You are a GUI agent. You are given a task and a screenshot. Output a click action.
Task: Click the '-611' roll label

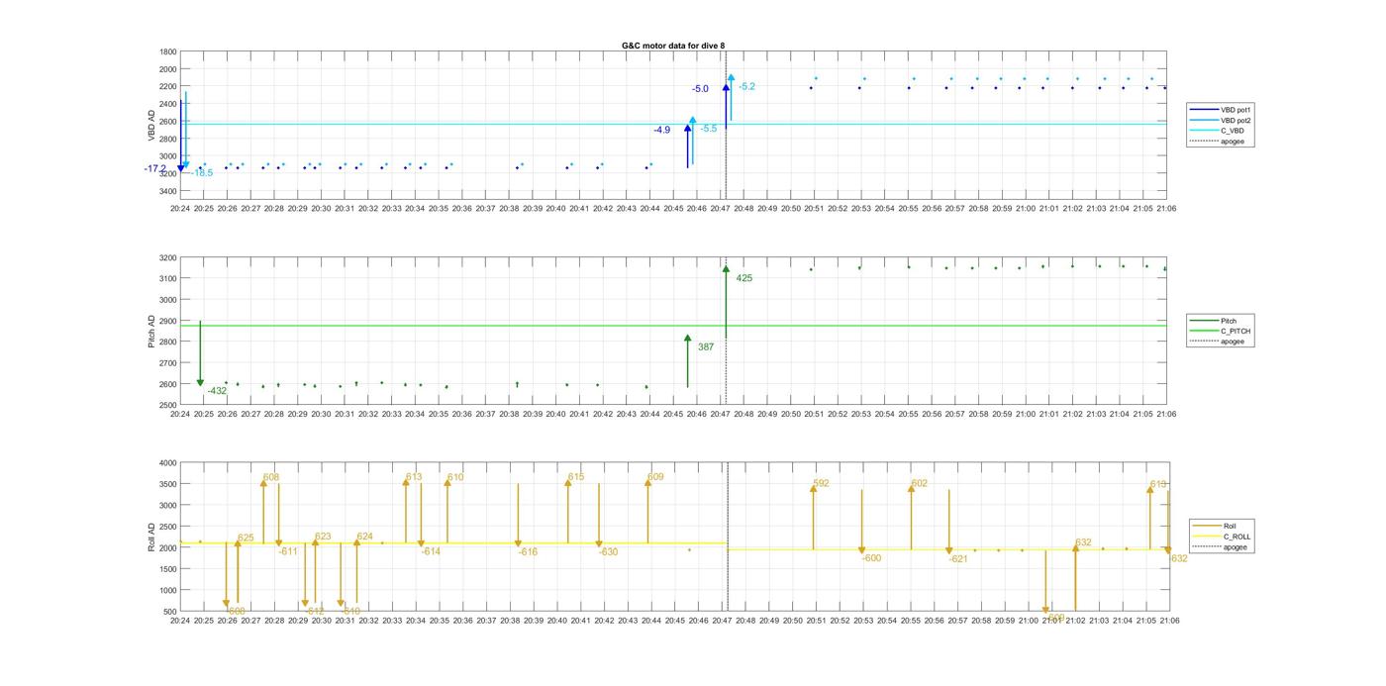coord(288,551)
